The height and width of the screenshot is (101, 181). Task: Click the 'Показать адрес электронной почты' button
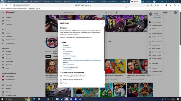click(x=74, y=76)
